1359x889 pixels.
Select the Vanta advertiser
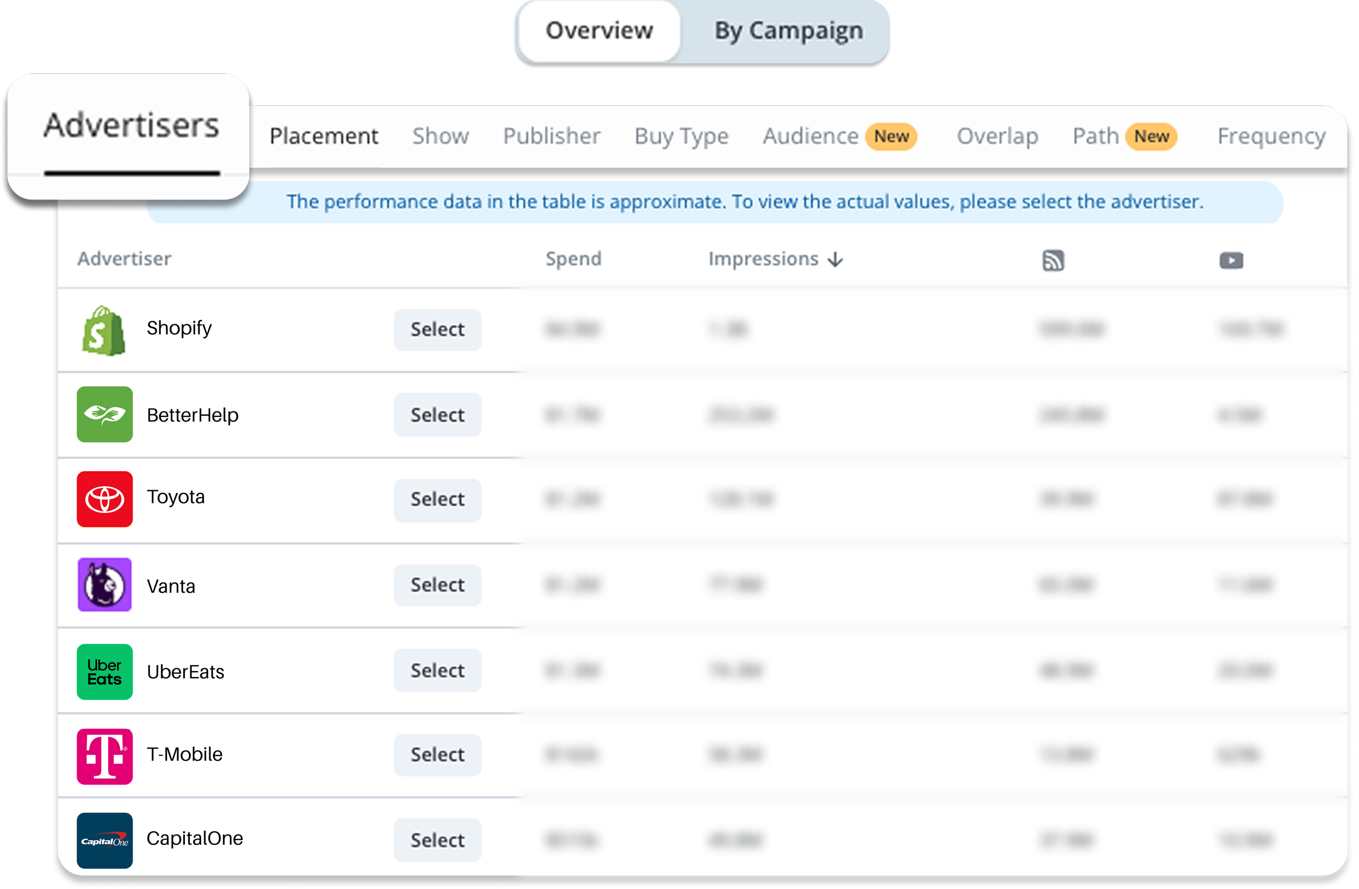[x=438, y=585]
